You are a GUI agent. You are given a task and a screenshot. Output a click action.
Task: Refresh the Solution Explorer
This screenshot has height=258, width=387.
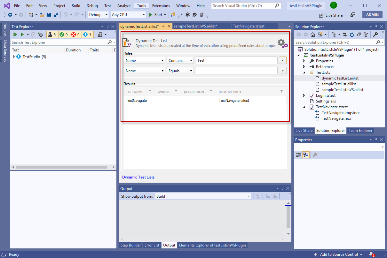point(352,34)
